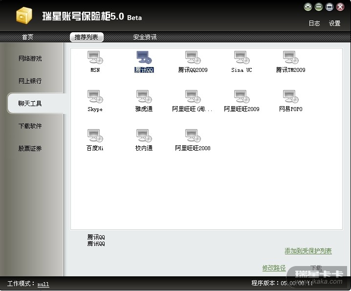Select the MSN application icon
This screenshot has height=291, width=351.
[x=95, y=57]
